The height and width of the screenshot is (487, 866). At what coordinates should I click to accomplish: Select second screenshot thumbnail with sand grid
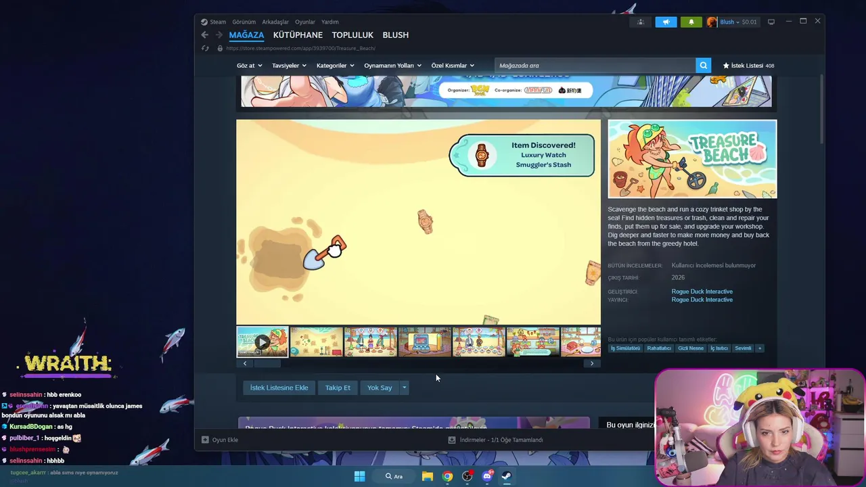coord(317,342)
